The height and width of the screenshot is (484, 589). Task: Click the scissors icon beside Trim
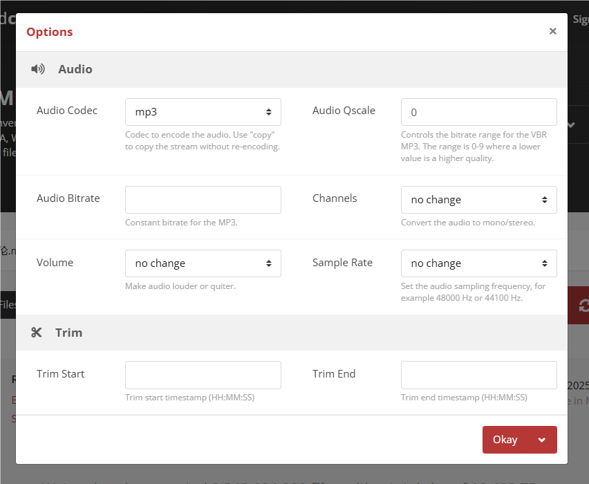[37, 333]
